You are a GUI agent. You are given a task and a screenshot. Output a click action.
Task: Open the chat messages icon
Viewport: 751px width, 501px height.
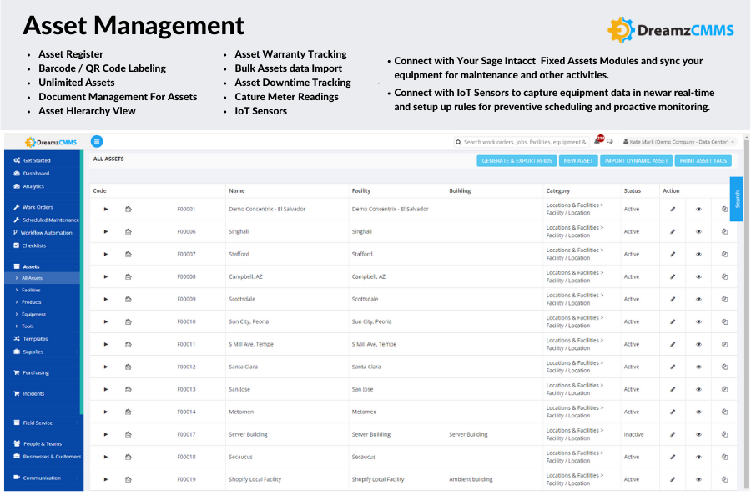610,142
